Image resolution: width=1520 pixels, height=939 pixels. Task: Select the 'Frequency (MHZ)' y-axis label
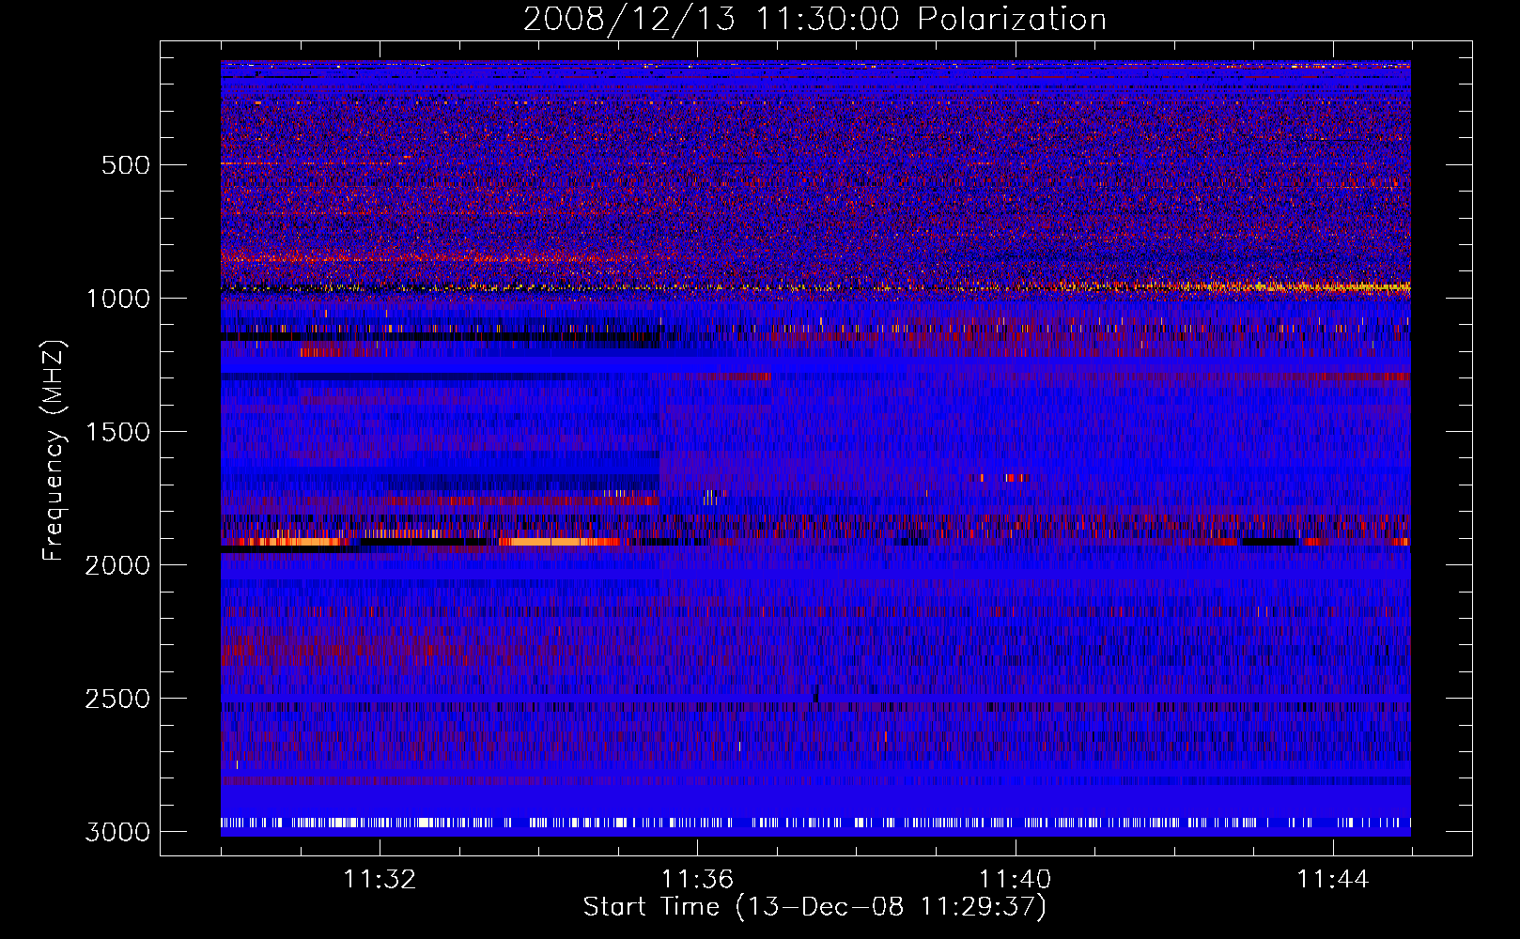[54, 451]
